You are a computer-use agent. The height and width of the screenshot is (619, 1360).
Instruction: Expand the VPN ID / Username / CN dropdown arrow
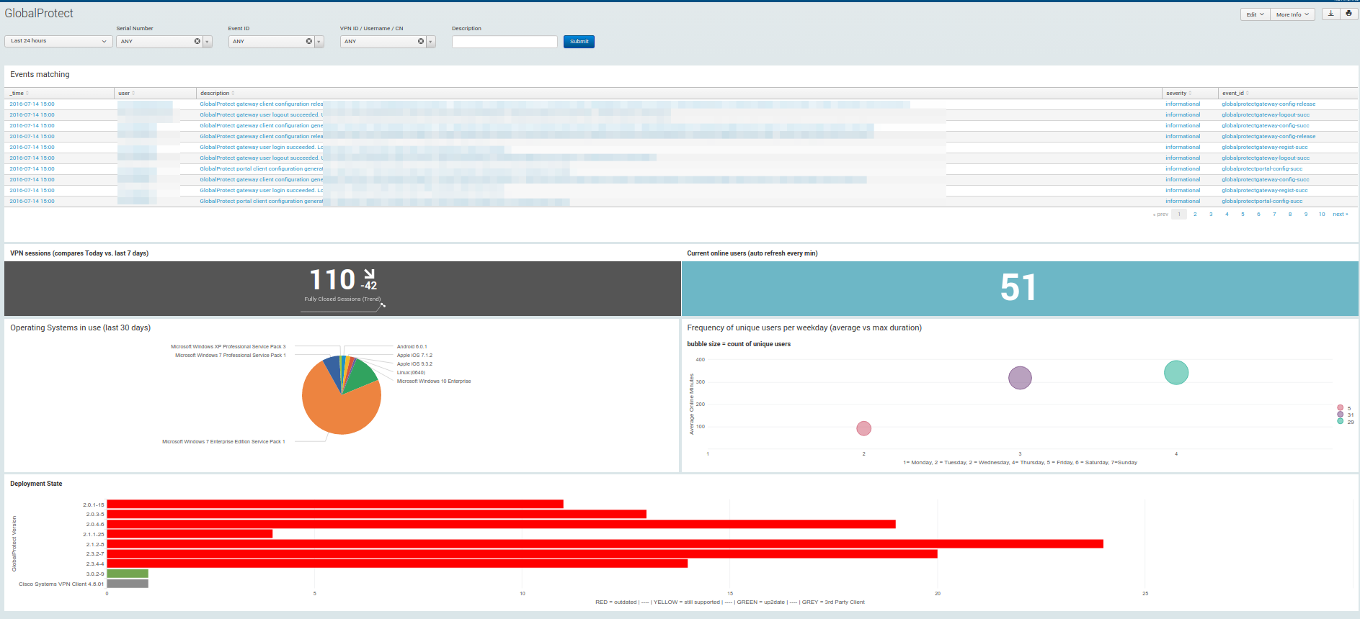pos(431,42)
